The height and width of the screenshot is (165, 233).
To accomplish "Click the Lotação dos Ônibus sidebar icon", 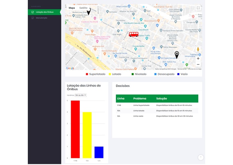I will [33, 12].
